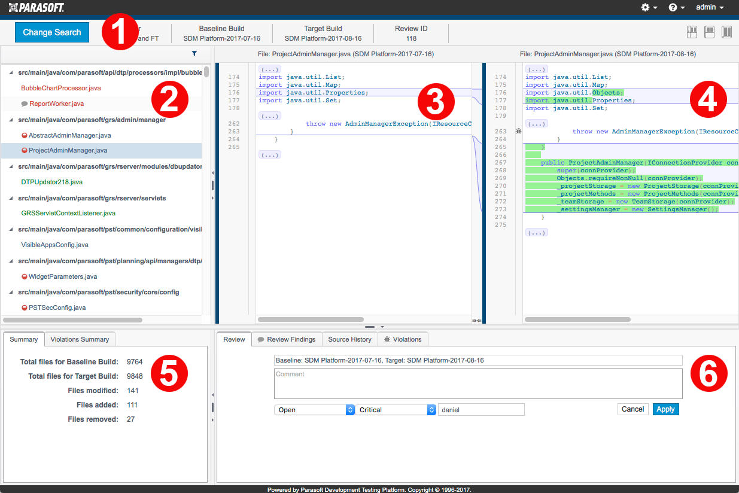The image size is (739, 493).
Task: Click the target pane horizontal scrollbar
Action: coord(577,320)
